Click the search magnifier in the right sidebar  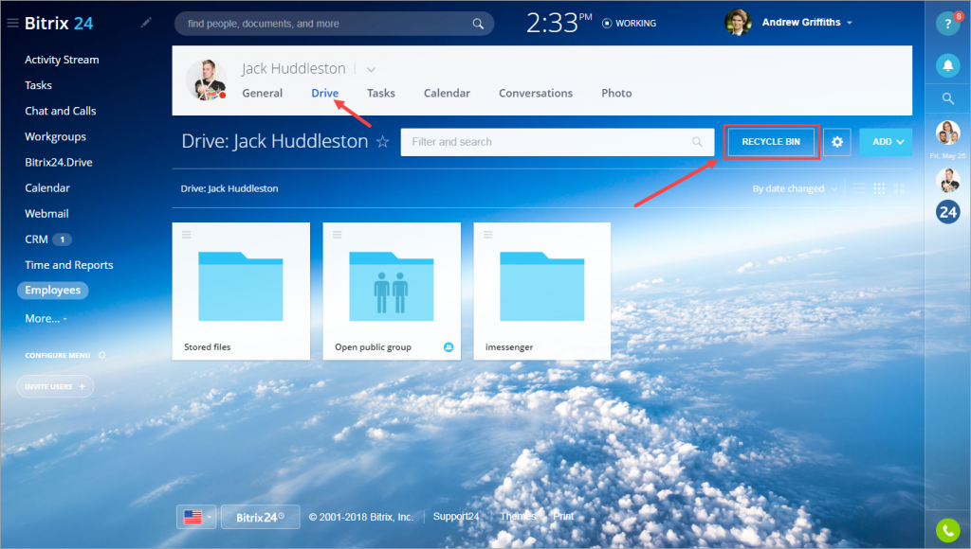(947, 98)
